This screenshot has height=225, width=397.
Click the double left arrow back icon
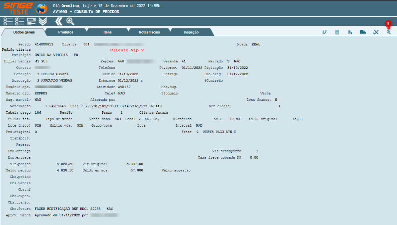(58, 22)
